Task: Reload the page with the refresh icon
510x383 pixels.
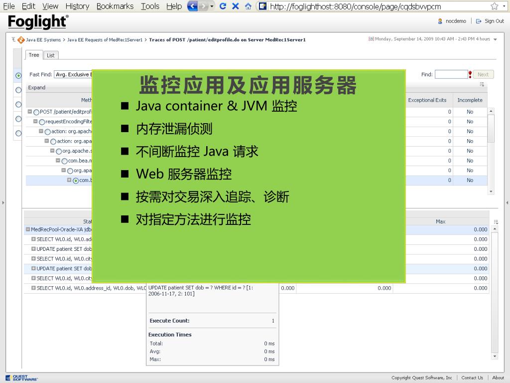Action: coord(223,6)
